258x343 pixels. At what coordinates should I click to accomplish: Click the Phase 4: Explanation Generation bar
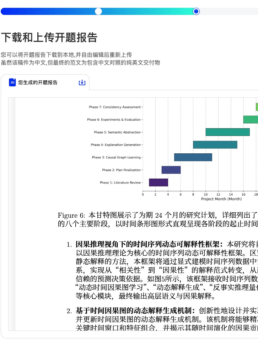[215, 145]
